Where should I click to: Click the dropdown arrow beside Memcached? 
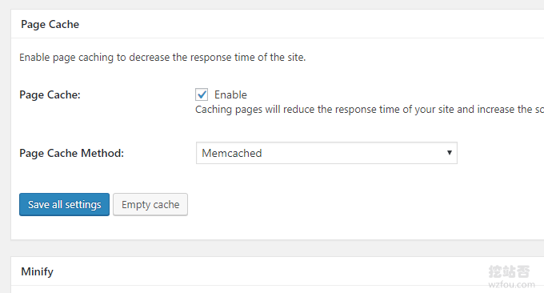tap(450, 152)
